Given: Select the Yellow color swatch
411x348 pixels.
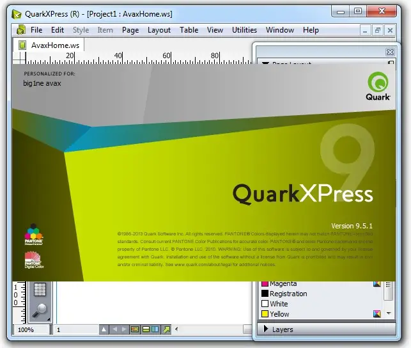Looking at the screenshot, I should pos(265,314).
